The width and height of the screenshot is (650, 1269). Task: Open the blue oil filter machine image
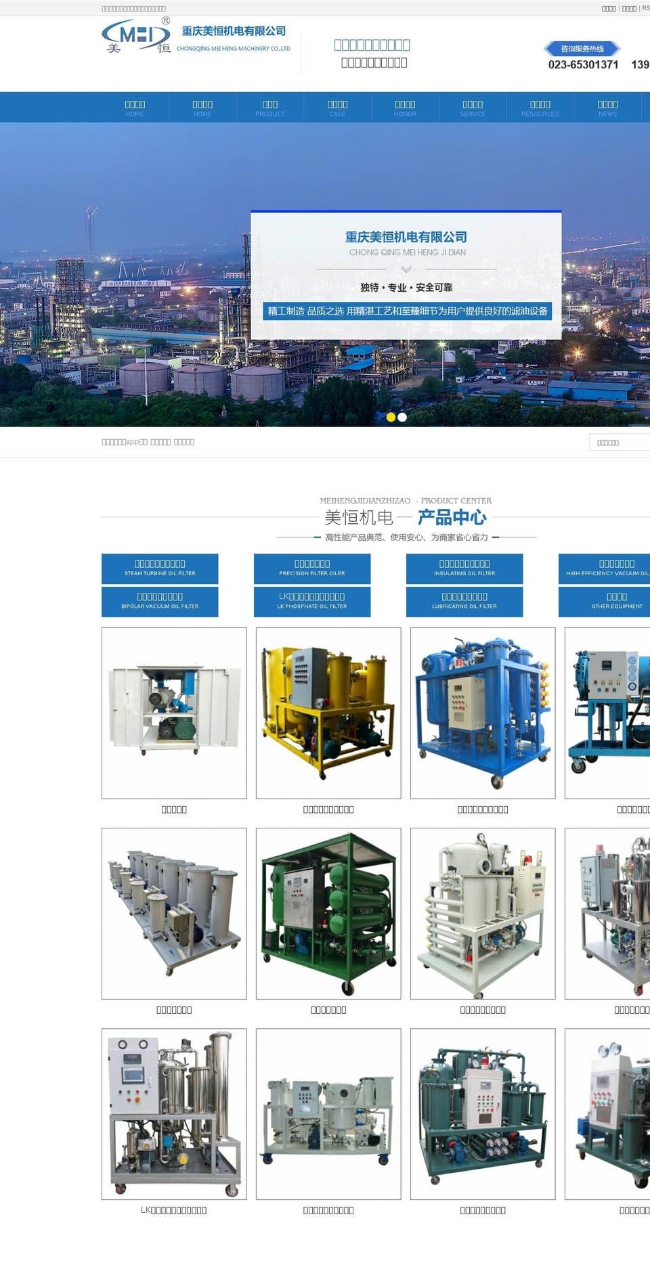(x=483, y=713)
